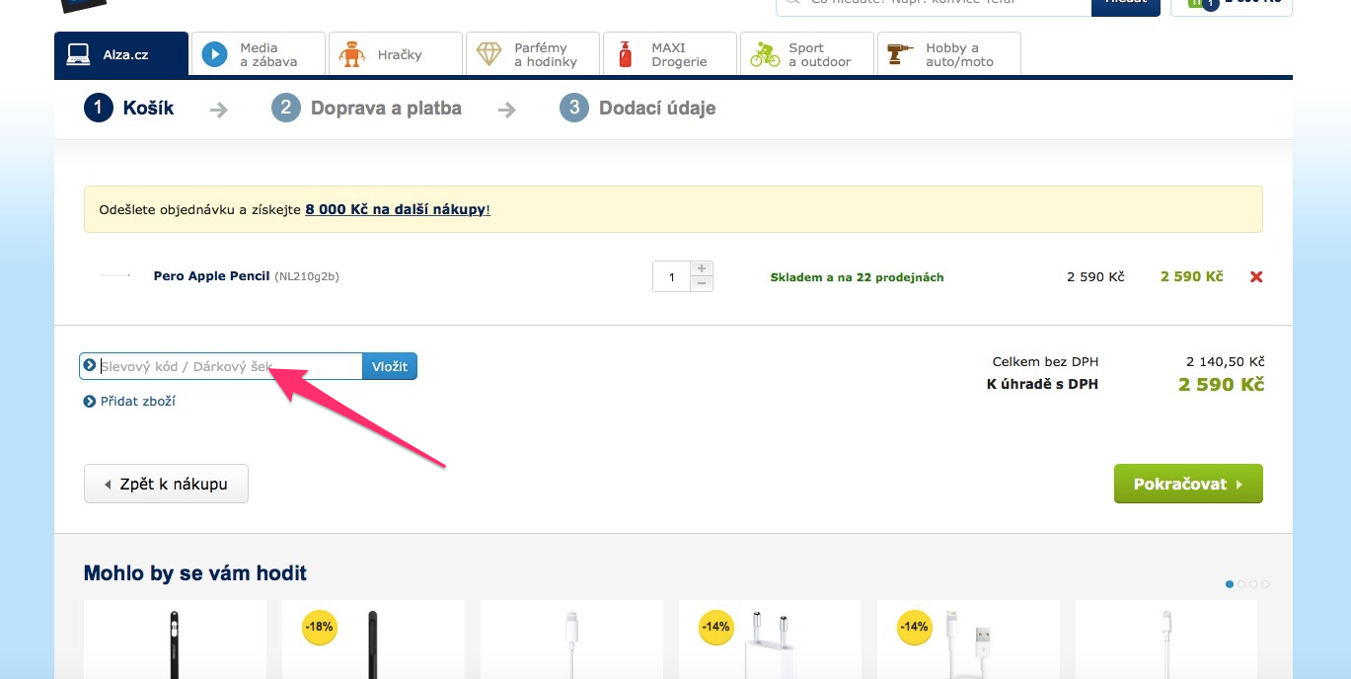Click the Celkem bez DPH value 2 140,50 Kč
This screenshot has height=679, width=1351.
[1225, 362]
